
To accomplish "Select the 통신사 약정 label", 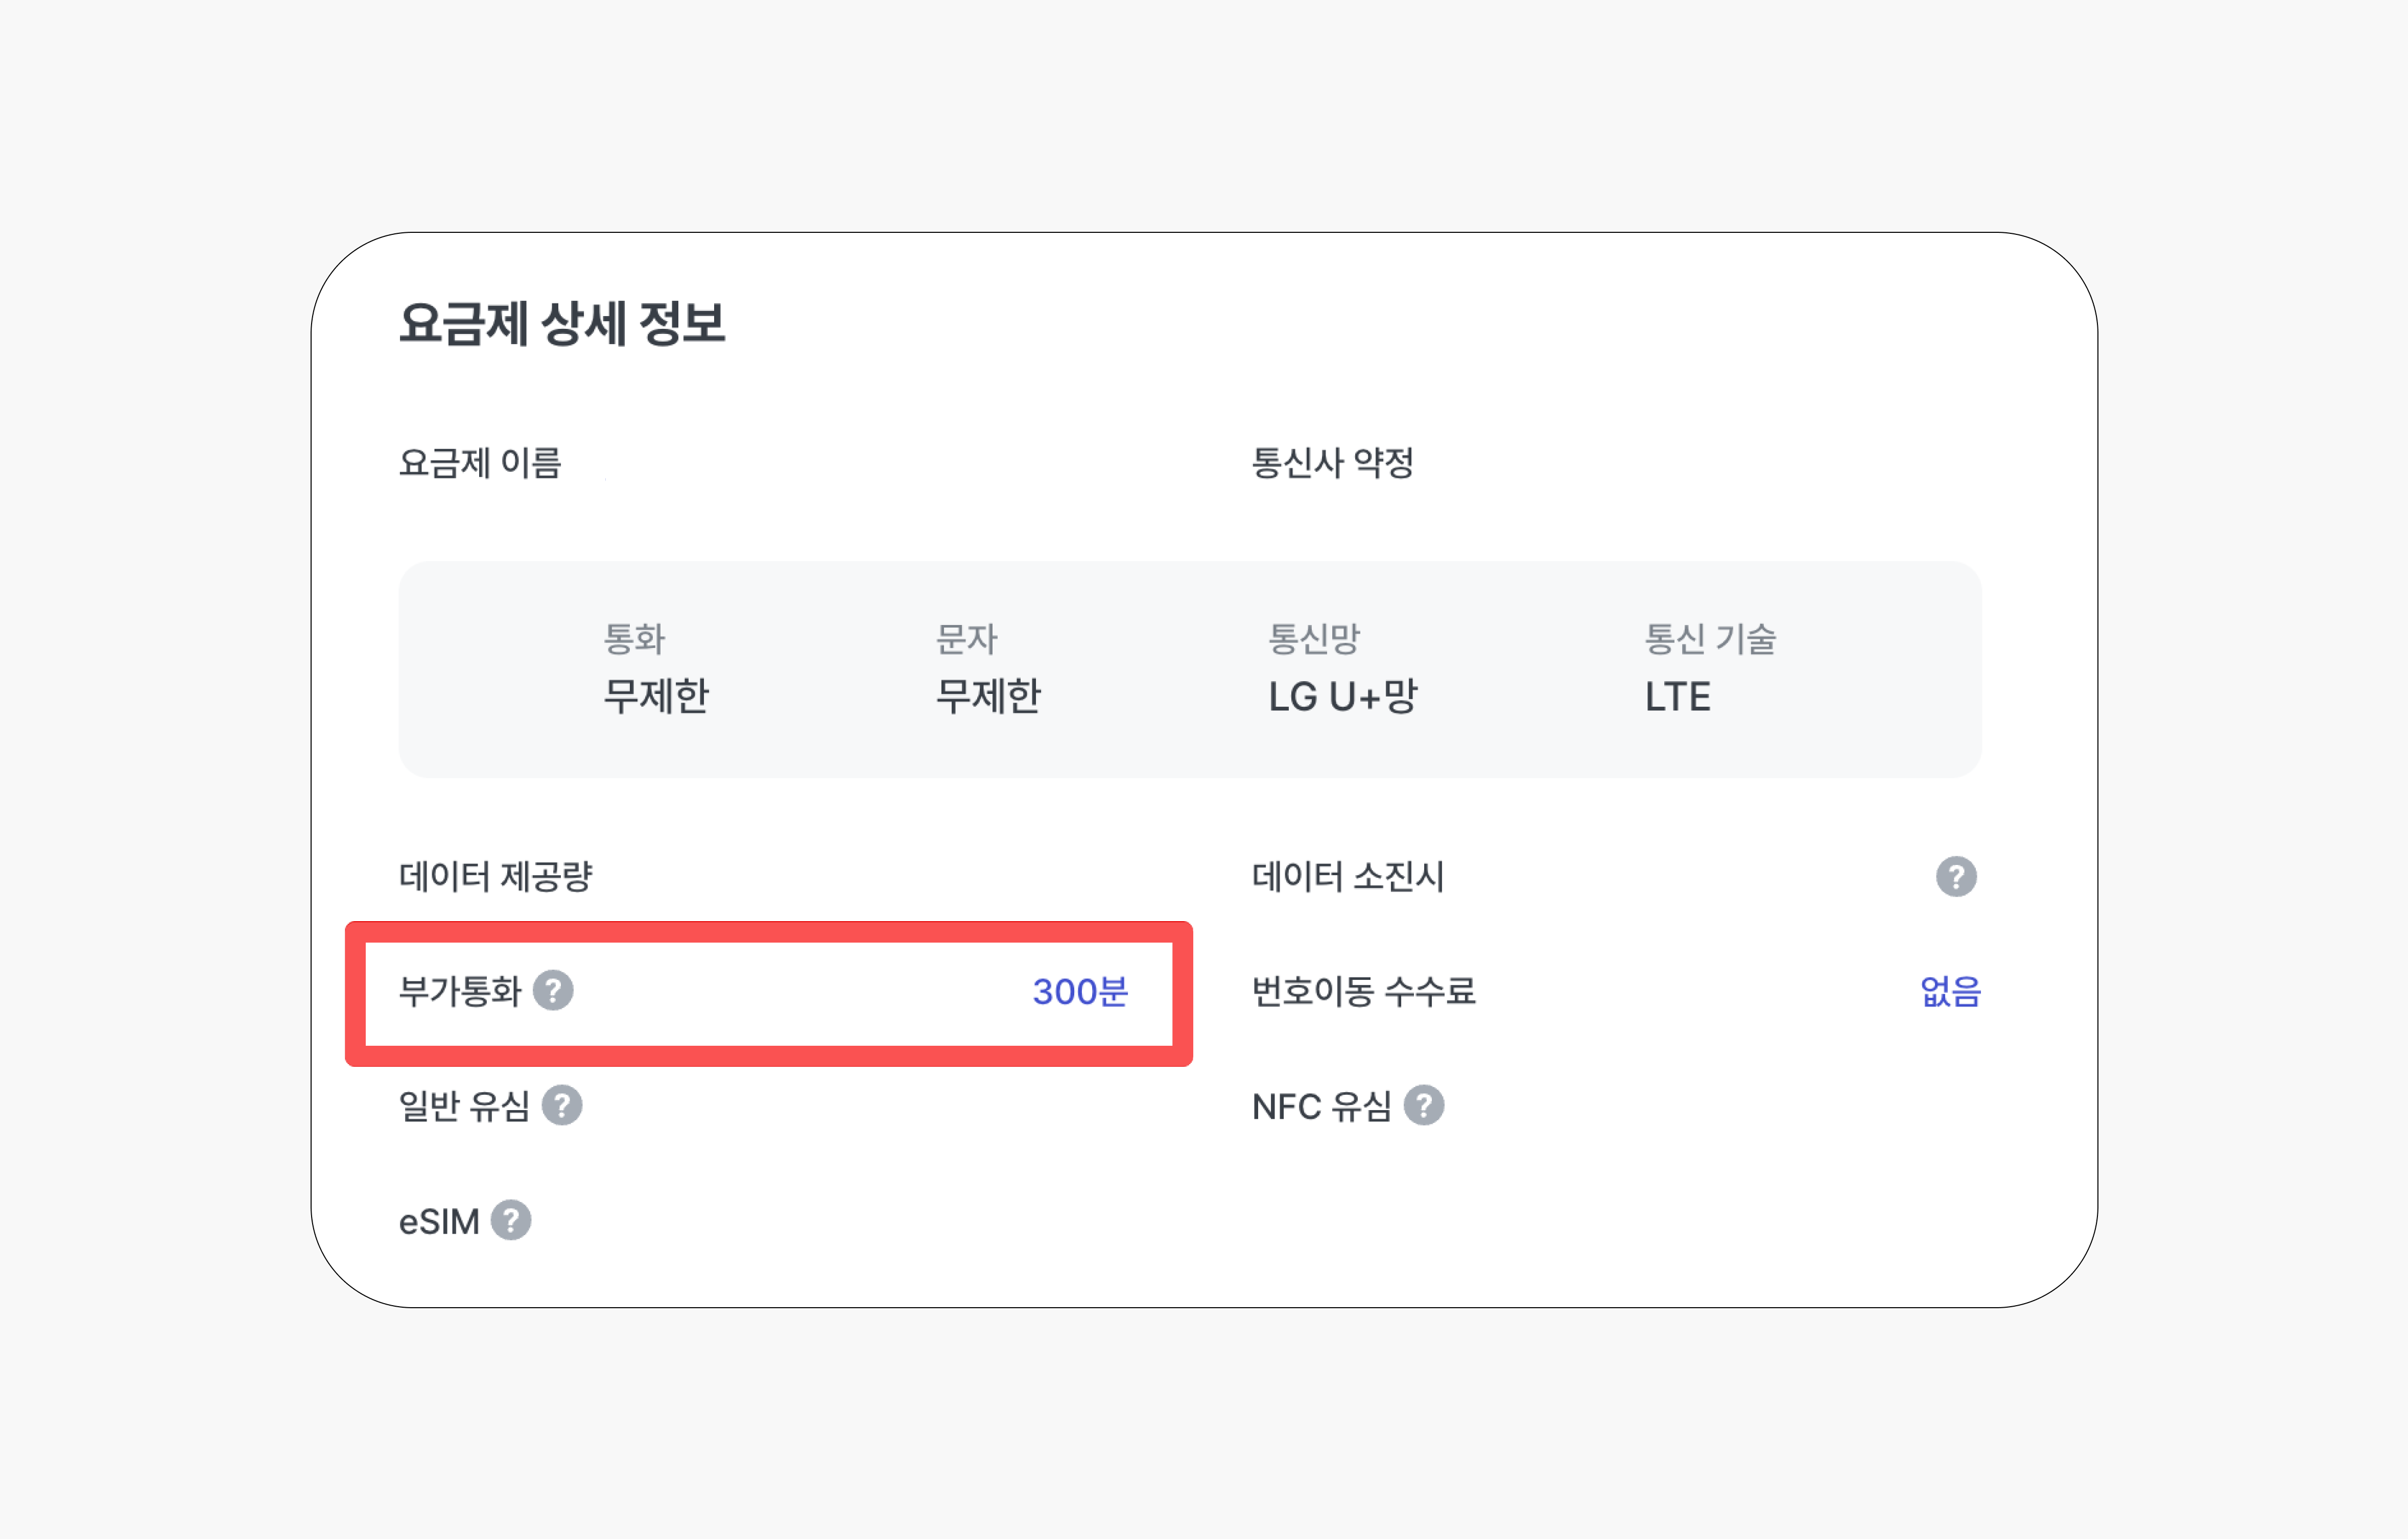I will [x=1332, y=463].
